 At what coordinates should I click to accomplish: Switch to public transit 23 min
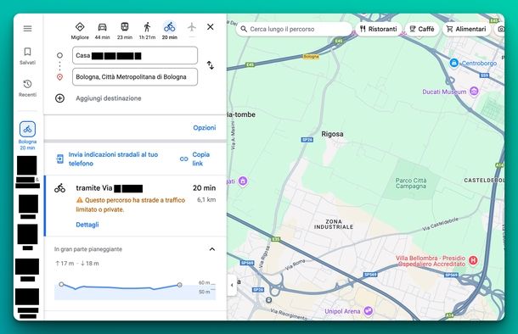125,31
